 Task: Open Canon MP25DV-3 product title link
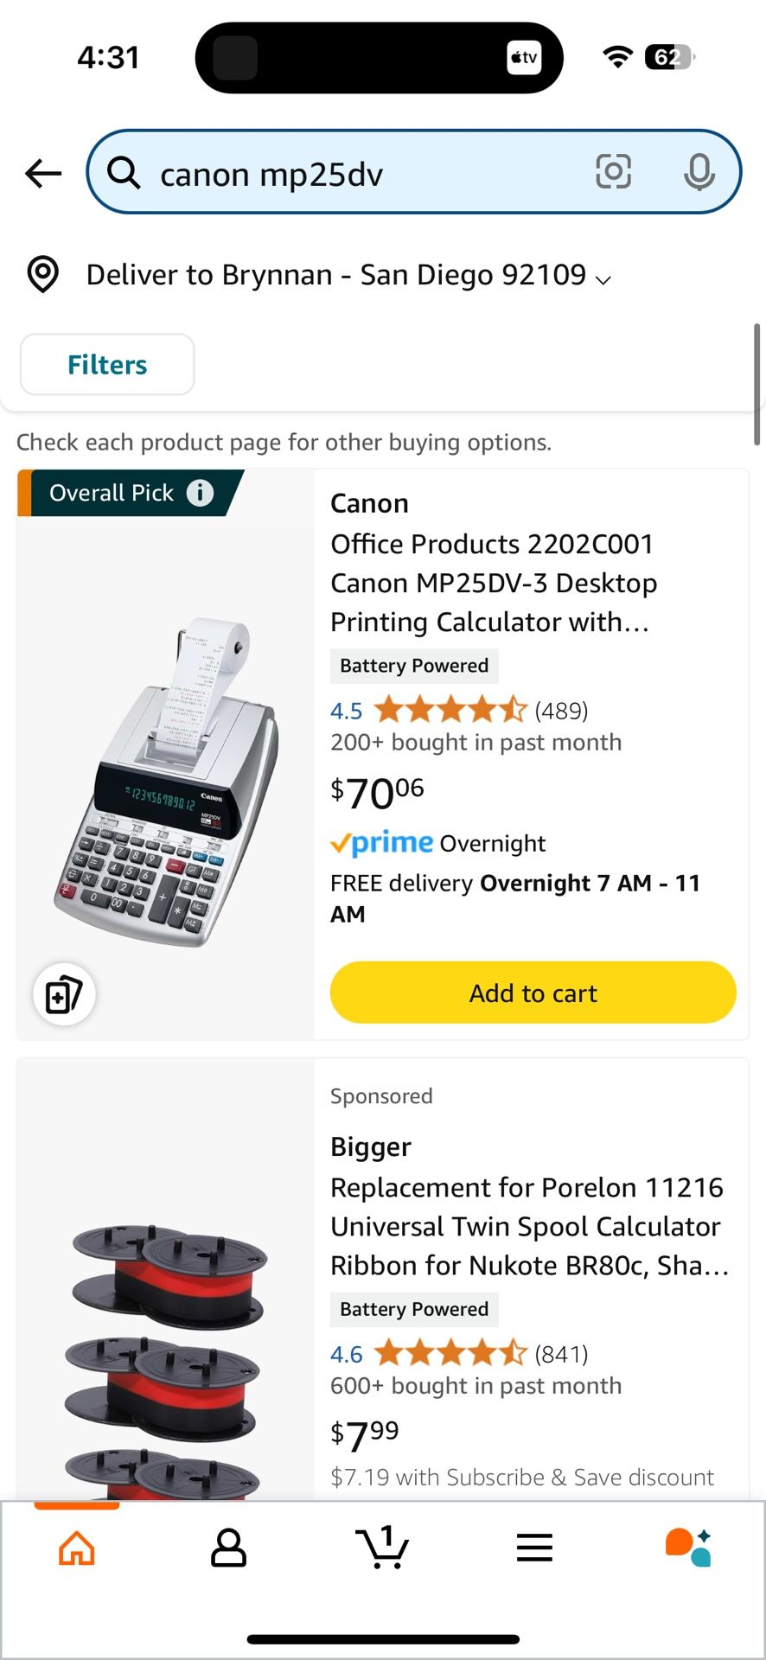[493, 583]
